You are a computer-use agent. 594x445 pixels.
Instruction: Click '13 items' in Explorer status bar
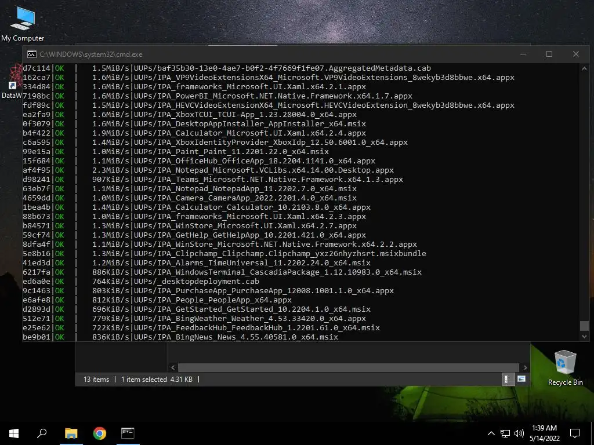(96, 379)
